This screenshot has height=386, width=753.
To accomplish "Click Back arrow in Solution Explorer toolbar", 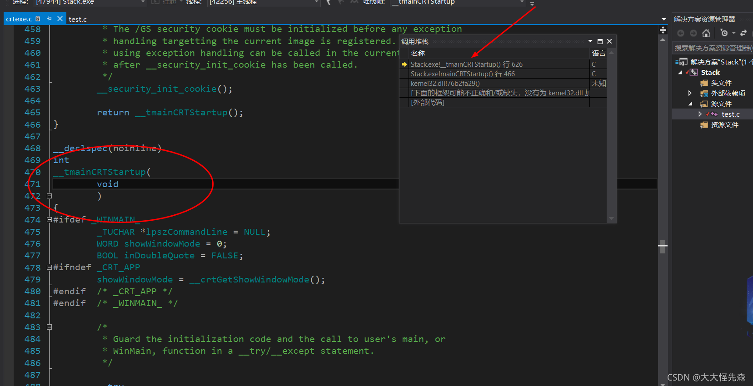I will tap(680, 33).
